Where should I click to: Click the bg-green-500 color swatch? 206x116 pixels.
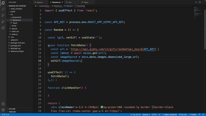pyautogui.click(x=102, y=107)
